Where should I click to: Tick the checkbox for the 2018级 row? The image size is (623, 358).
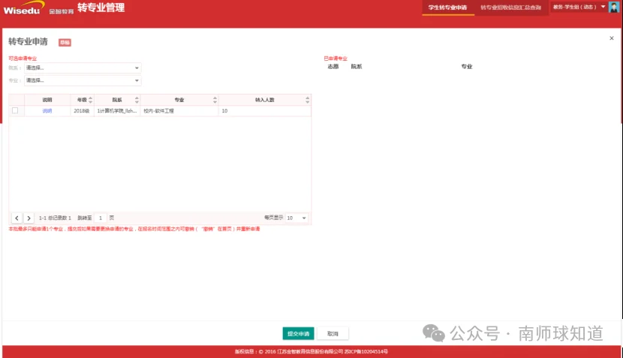15,110
